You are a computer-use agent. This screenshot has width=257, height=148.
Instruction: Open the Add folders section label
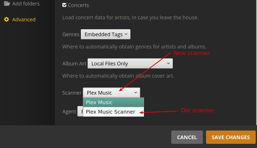26,4
